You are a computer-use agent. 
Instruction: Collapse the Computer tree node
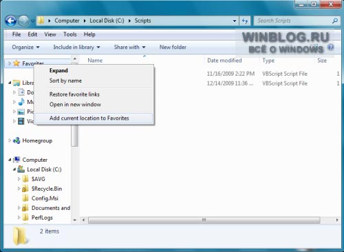10,160
